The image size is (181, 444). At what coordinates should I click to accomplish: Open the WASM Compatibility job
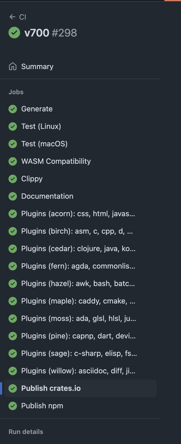tap(56, 161)
